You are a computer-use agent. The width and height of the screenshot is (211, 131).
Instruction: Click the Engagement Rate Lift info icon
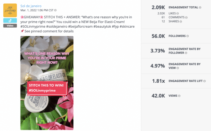click(x=205, y=81)
